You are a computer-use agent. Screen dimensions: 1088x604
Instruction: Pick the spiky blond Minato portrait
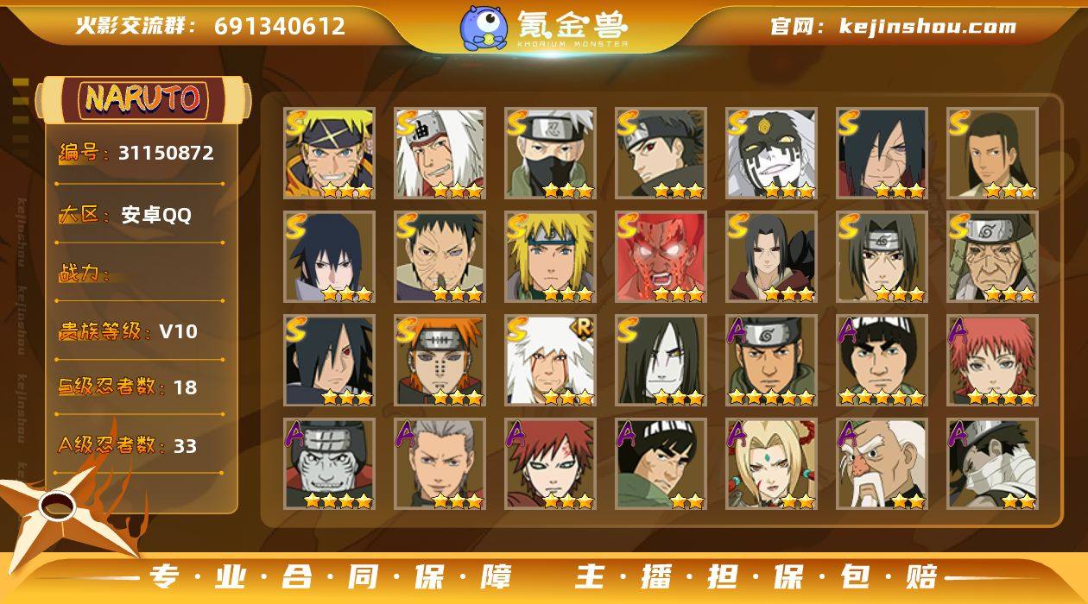click(550, 256)
